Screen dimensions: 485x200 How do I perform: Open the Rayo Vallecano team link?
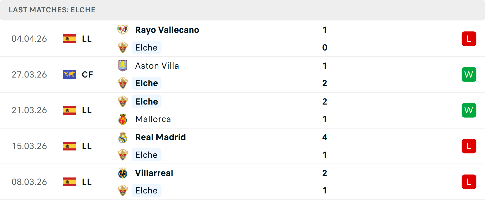tap(167, 30)
